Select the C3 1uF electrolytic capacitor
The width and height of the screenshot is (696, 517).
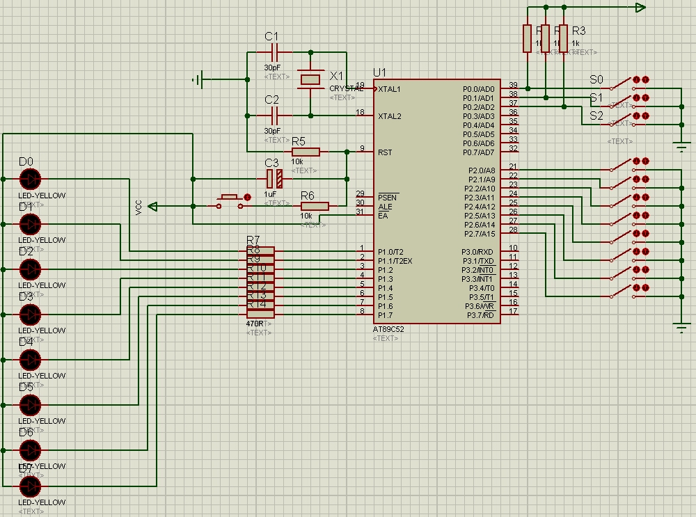274,179
